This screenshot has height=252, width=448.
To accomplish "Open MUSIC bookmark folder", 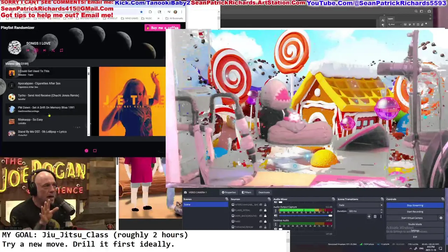I will 147,18.
